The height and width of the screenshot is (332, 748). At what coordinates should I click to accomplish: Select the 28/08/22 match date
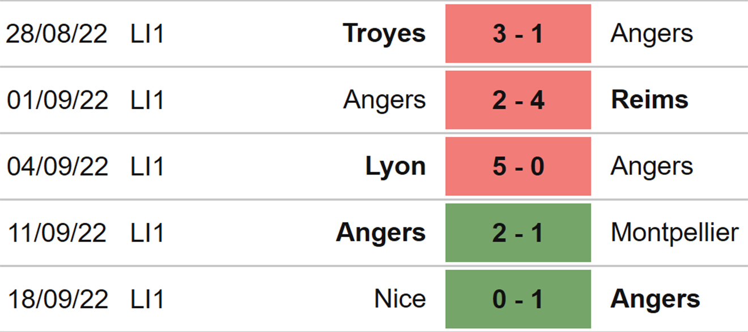[57, 34]
